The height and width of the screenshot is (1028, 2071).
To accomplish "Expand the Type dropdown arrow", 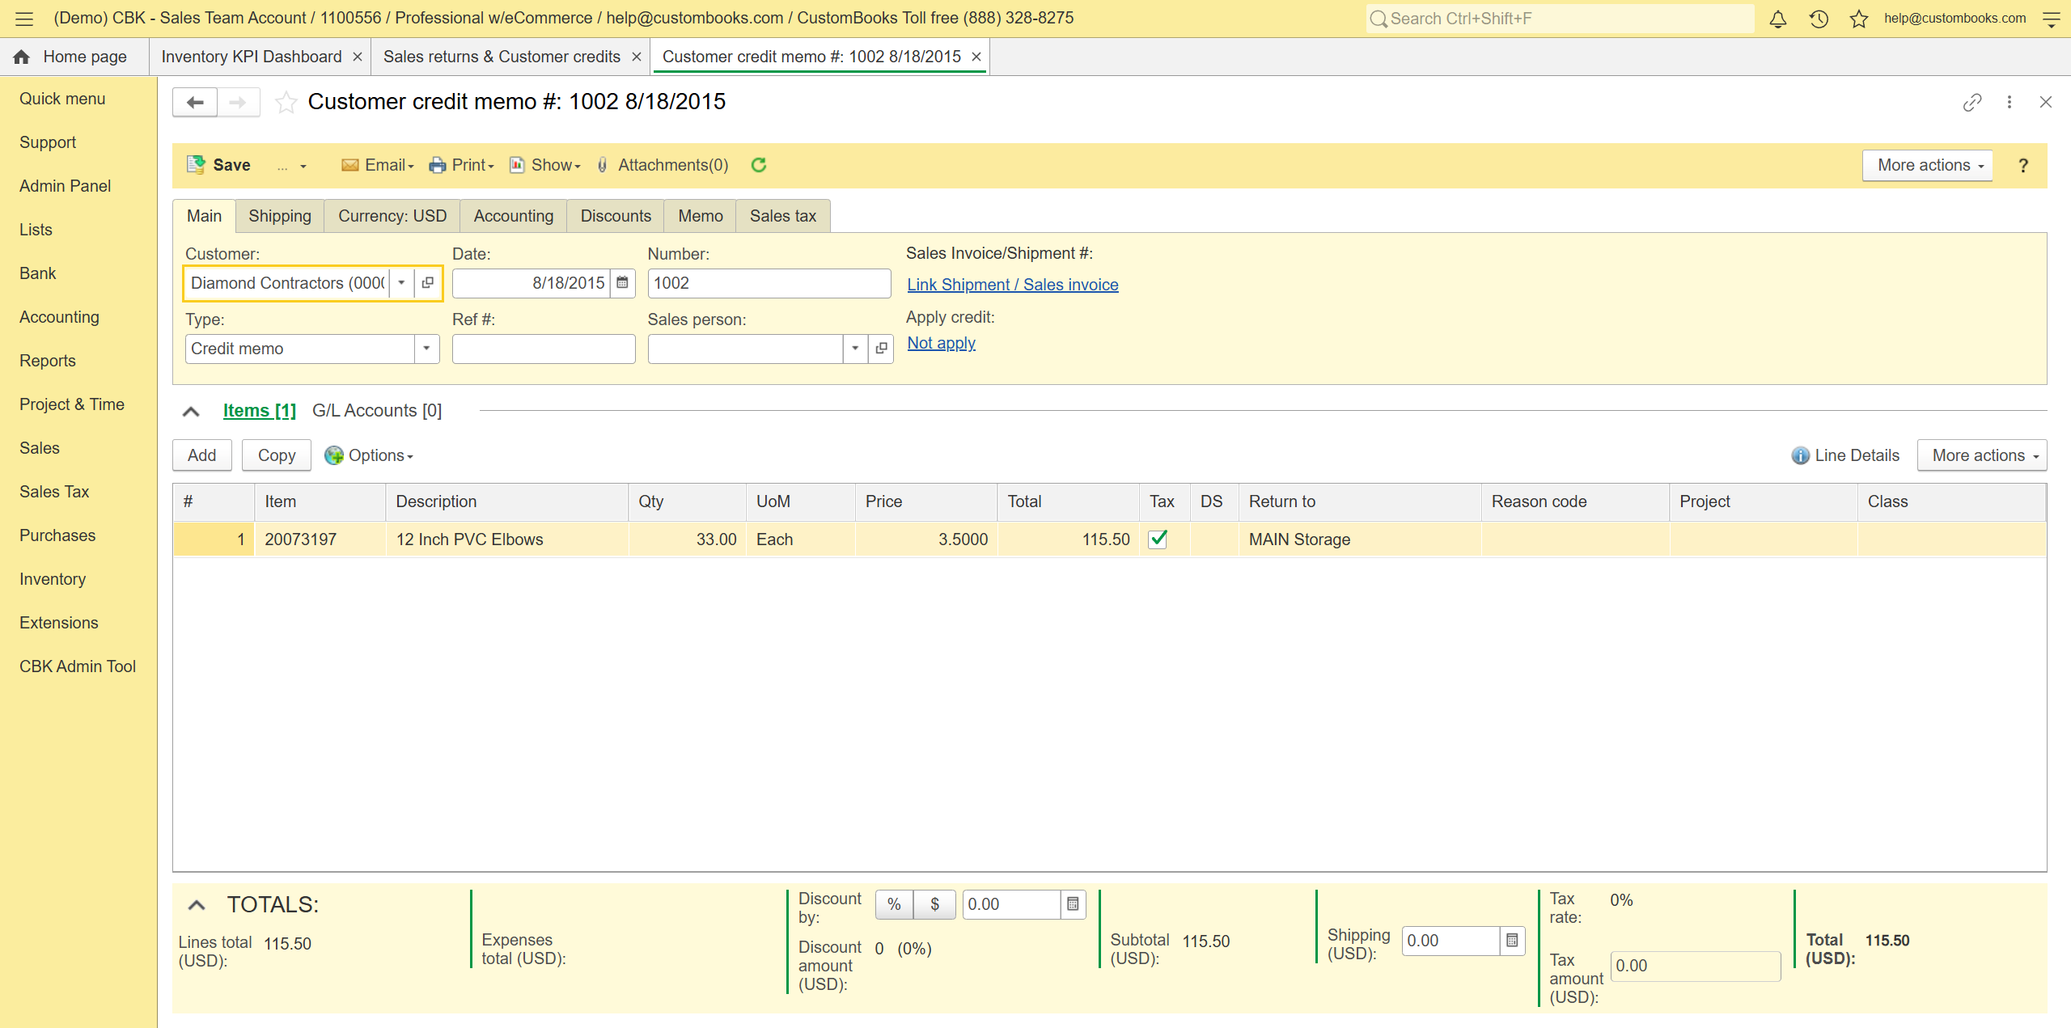I will pyautogui.click(x=426, y=349).
